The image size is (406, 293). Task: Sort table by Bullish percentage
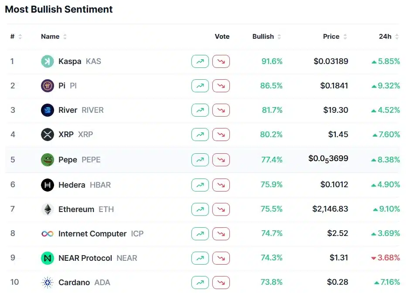(x=266, y=37)
